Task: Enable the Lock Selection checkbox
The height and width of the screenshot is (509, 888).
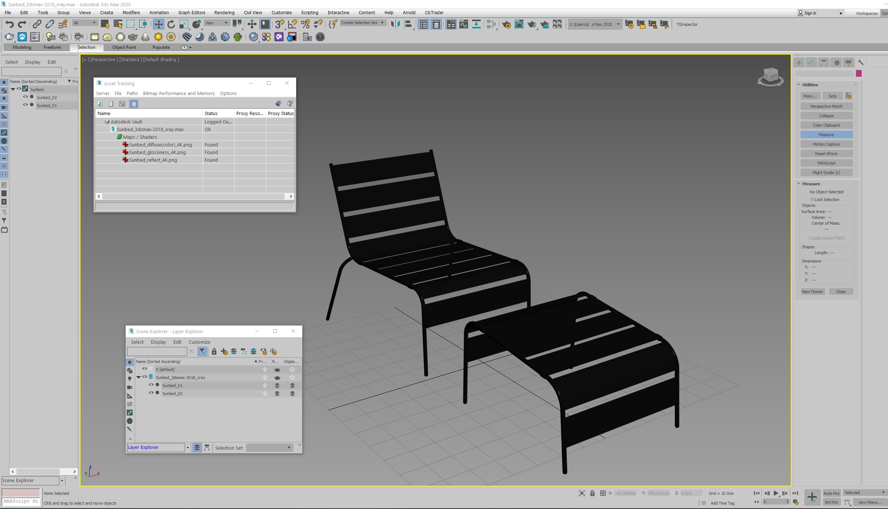Action: [x=812, y=199]
